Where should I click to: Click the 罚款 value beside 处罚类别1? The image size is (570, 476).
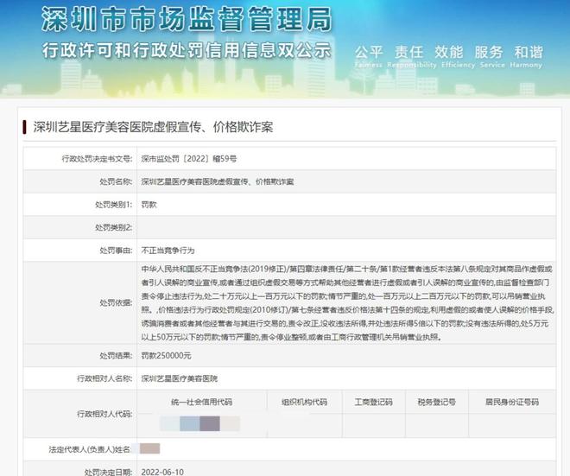tap(149, 205)
